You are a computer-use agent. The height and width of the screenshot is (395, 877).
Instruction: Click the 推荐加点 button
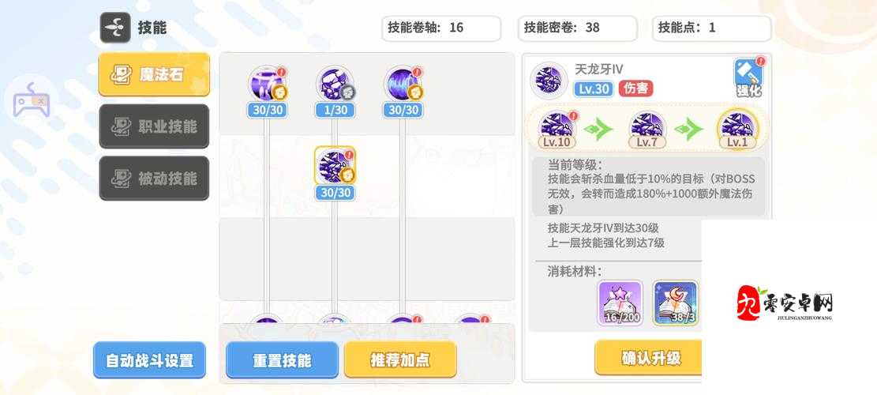(x=400, y=360)
